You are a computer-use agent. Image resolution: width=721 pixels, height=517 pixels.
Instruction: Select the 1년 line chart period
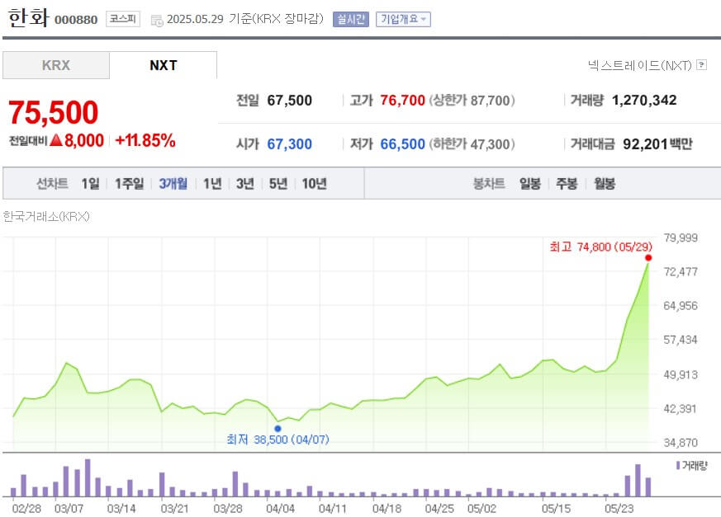[x=212, y=184]
